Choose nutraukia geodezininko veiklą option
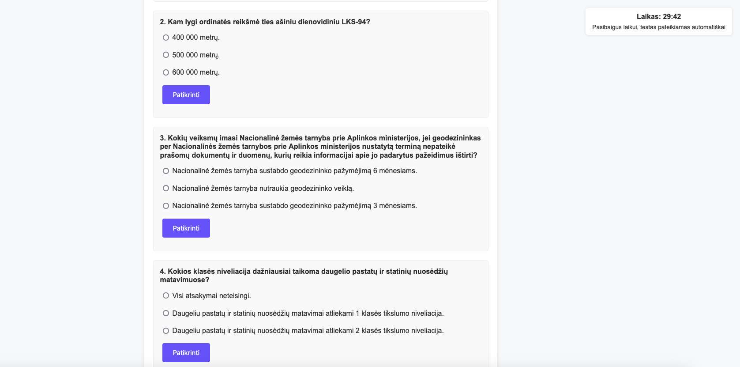Image resolution: width=740 pixels, height=367 pixels. pyautogui.click(x=166, y=188)
